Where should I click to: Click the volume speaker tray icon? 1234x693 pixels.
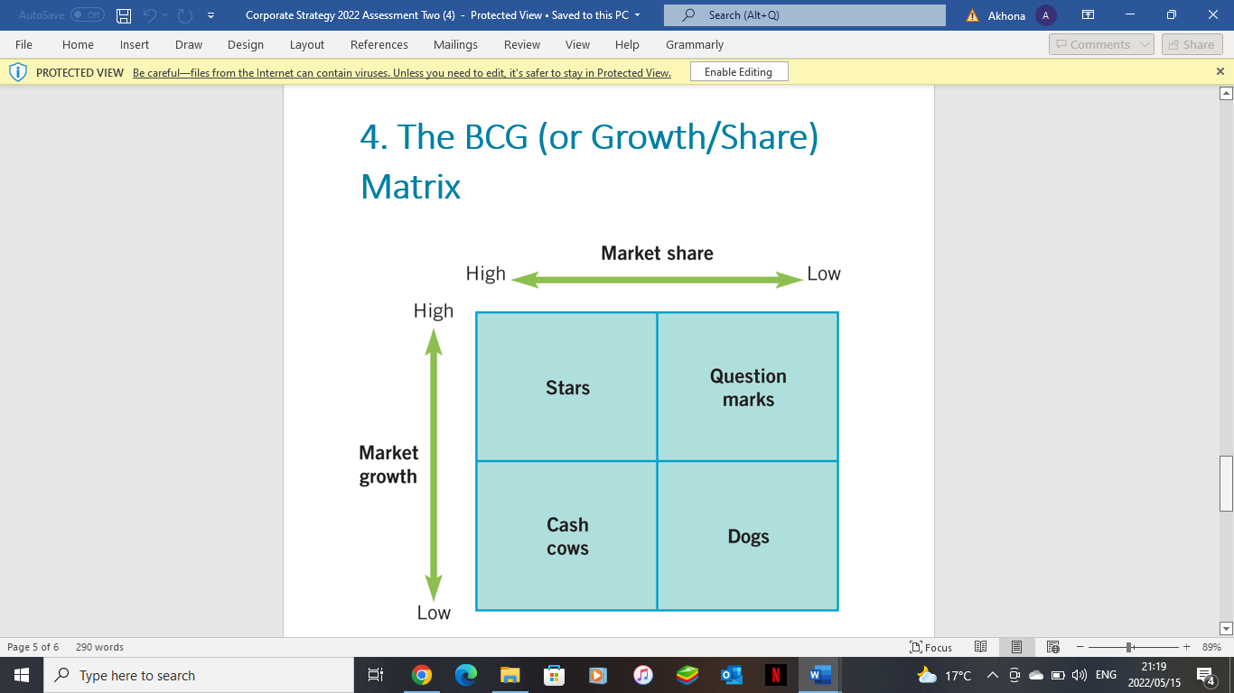tap(1079, 675)
